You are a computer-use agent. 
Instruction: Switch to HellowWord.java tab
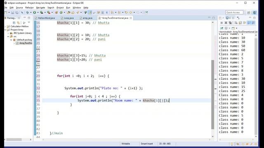coord(46,18)
